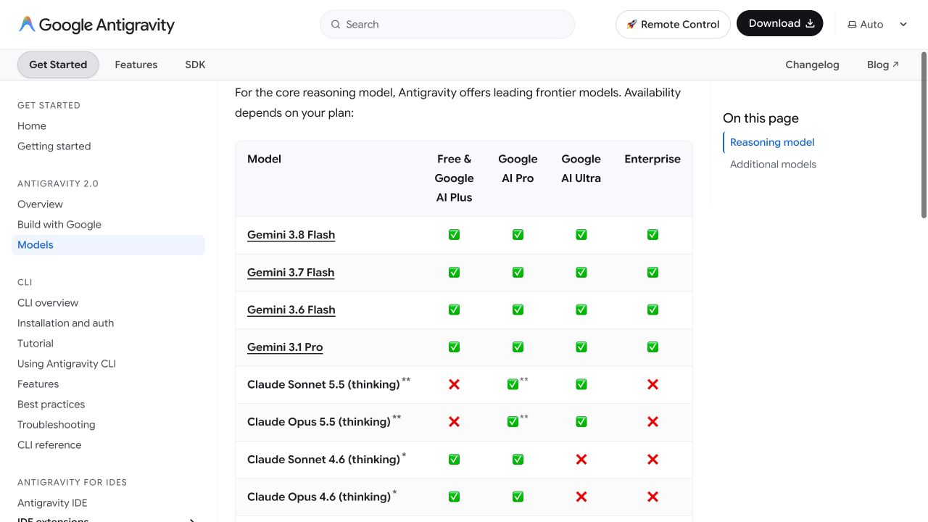
Task: Click the Download button
Action: click(x=780, y=24)
